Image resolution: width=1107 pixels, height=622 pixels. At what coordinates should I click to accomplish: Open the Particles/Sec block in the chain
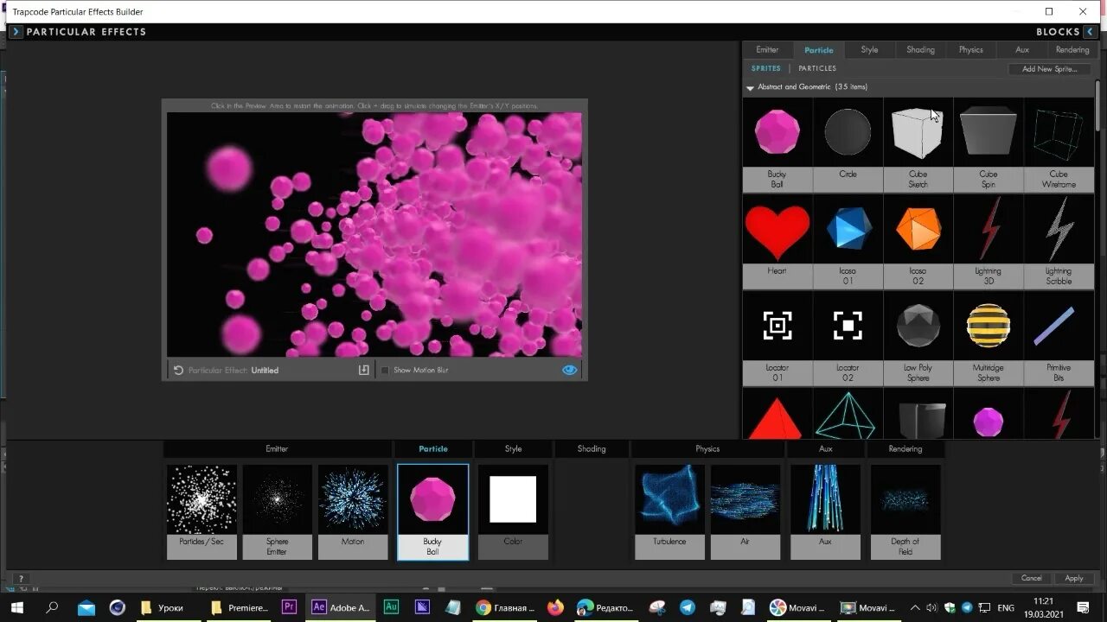pos(202,511)
